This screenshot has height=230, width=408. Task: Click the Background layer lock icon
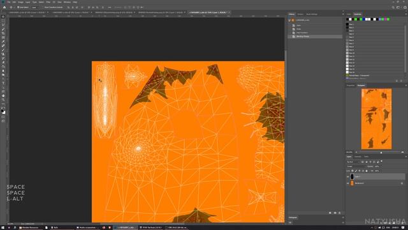tap(402, 183)
